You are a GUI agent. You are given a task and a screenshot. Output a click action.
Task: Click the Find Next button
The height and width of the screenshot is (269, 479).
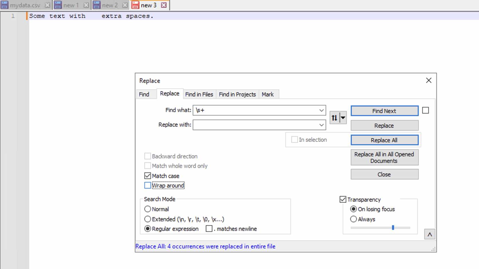pos(384,111)
